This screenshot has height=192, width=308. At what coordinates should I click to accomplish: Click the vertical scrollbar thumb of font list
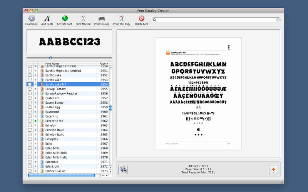pyautogui.click(x=110, y=108)
